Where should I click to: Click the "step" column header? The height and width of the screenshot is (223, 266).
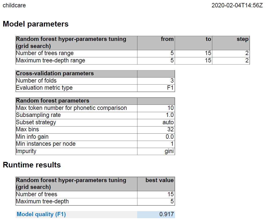[x=242, y=39]
